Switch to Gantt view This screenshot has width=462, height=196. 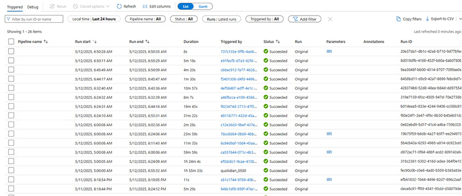(203, 6)
